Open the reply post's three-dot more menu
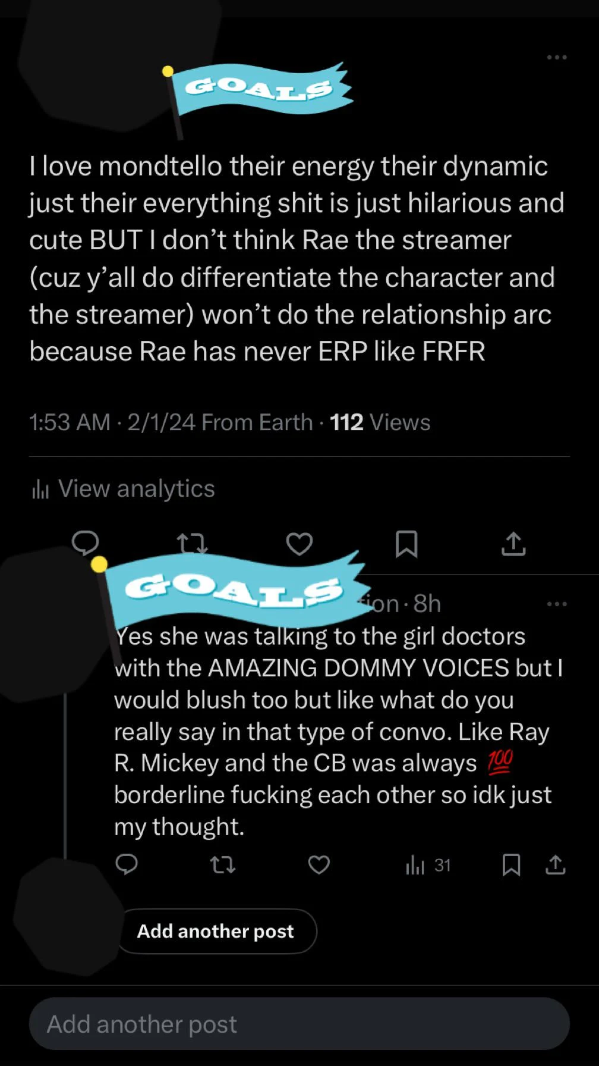Screen dimensions: 599x1066 click(x=556, y=604)
